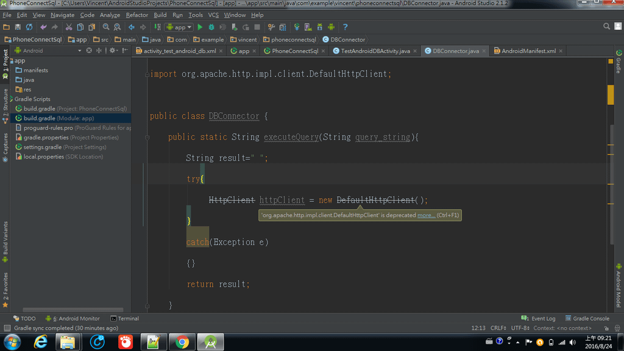Screen dimensions: 624x351
Task: Open the Refactor menu
Action: [x=137, y=15]
